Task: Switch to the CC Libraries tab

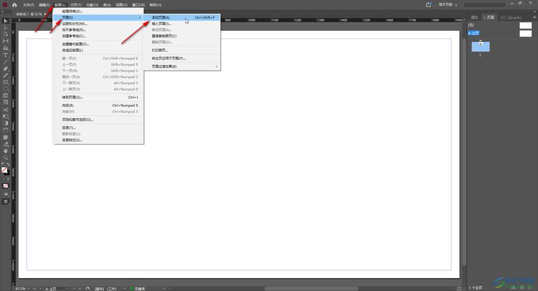Action: coord(511,17)
